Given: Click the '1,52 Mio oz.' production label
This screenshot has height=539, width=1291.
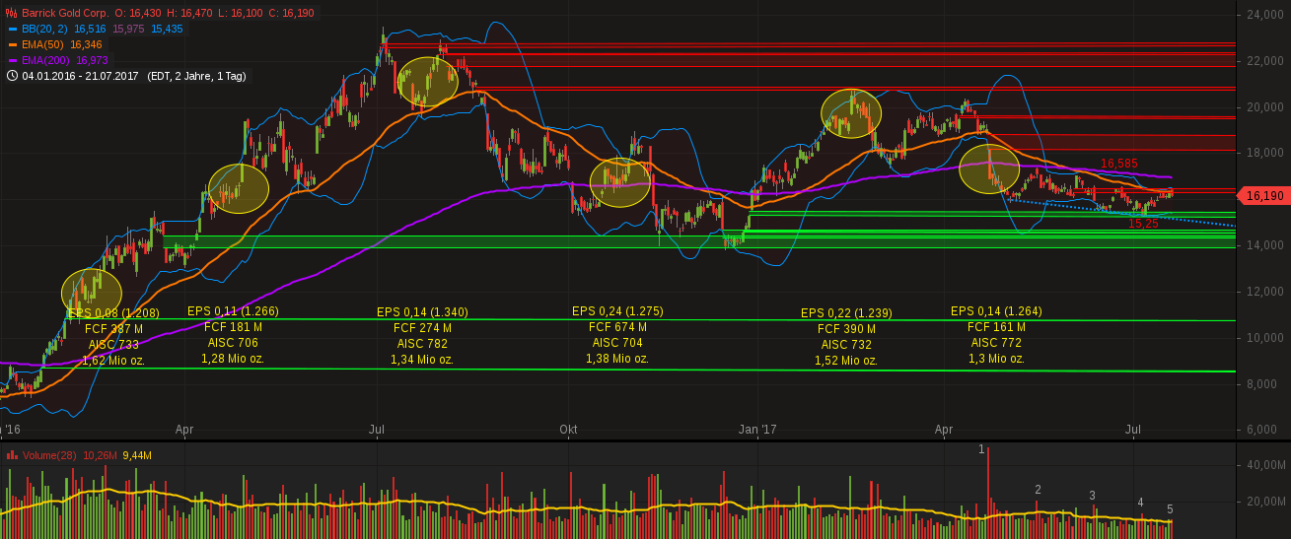Looking at the screenshot, I should pos(846,361).
